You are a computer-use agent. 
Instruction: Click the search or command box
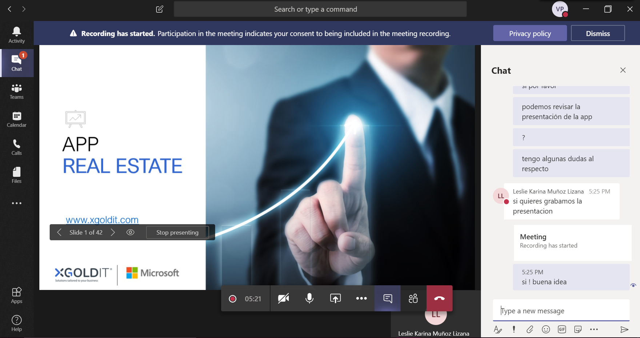click(320, 9)
